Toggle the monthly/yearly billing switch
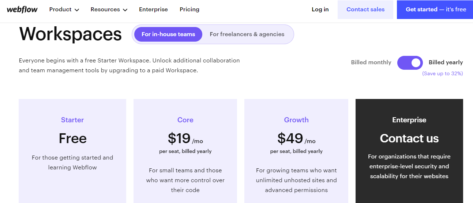 (x=410, y=63)
